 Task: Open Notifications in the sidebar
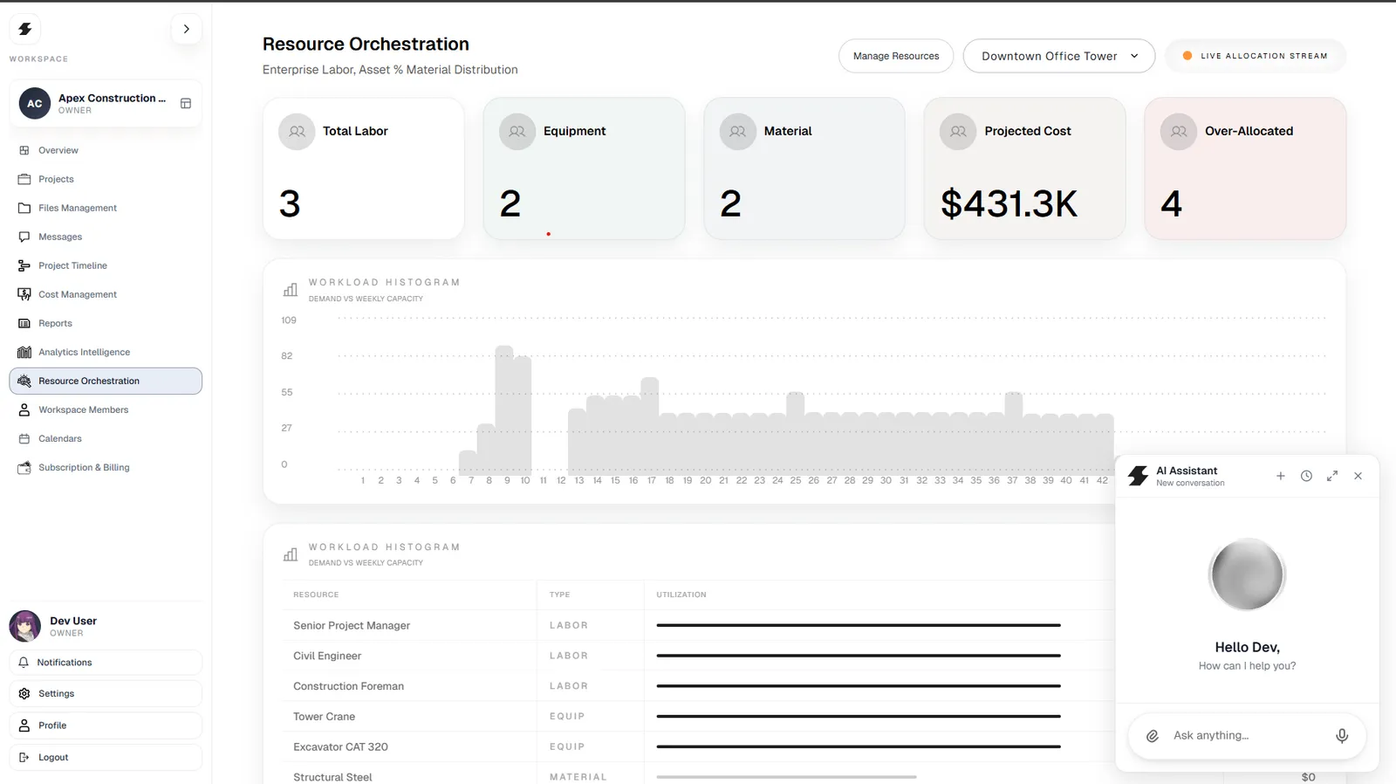point(106,662)
